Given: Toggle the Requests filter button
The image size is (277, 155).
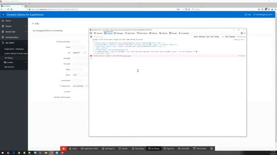Looking at the screenshot, I should pyautogui.click(x=232, y=37).
